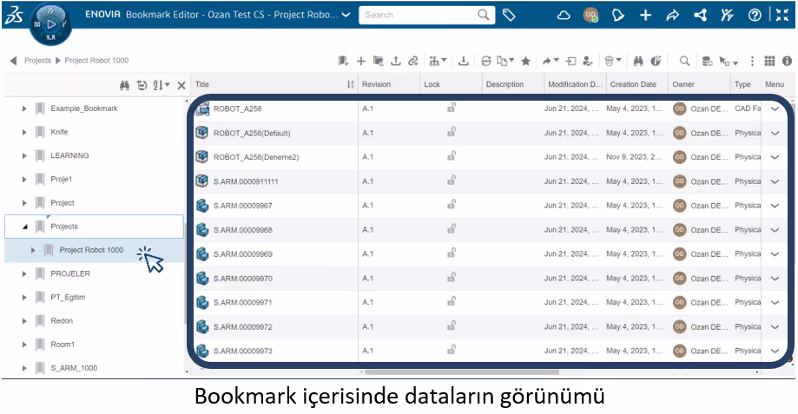Click the toolbar plus add content icon
This screenshot has height=414, width=798.
[361, 61]
